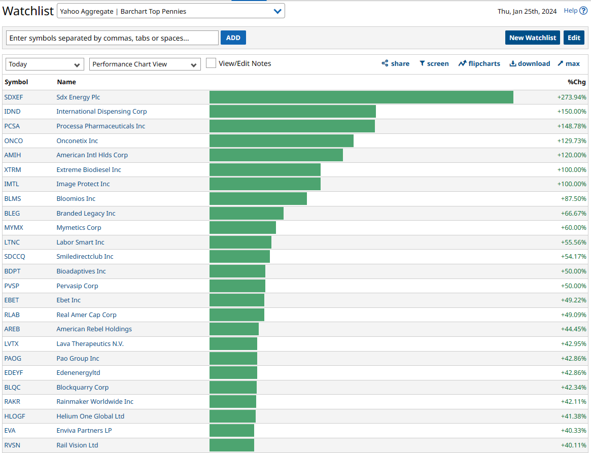Open Mymetics Corp link
591x453 pixels.
click(79, 228)
